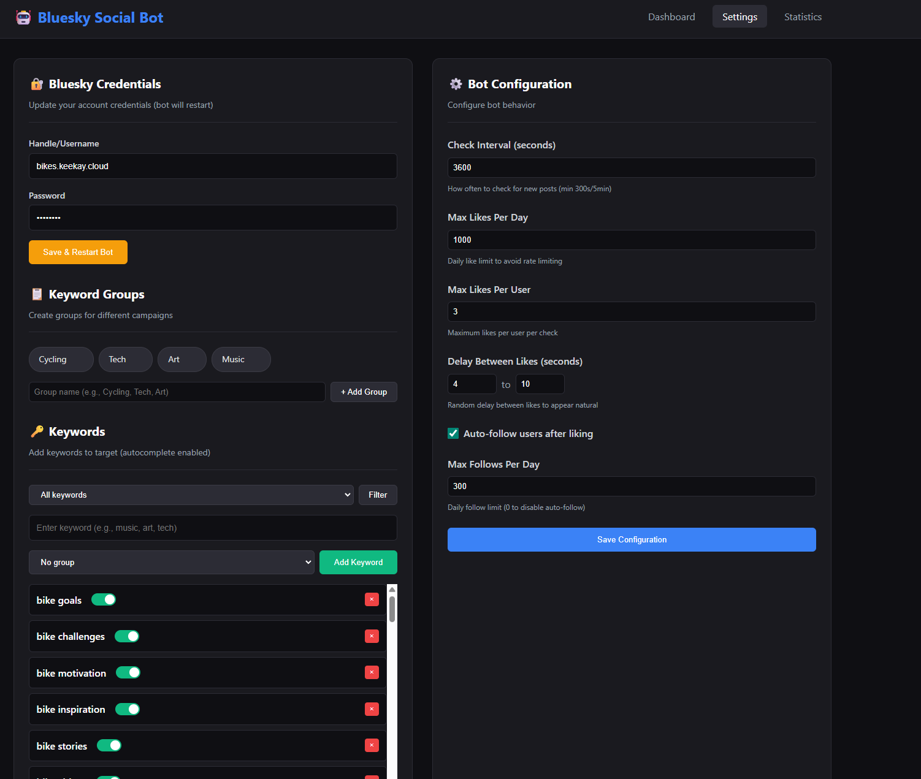921x779 pixels.
Task: Click the Filter button
Action: 378,495
